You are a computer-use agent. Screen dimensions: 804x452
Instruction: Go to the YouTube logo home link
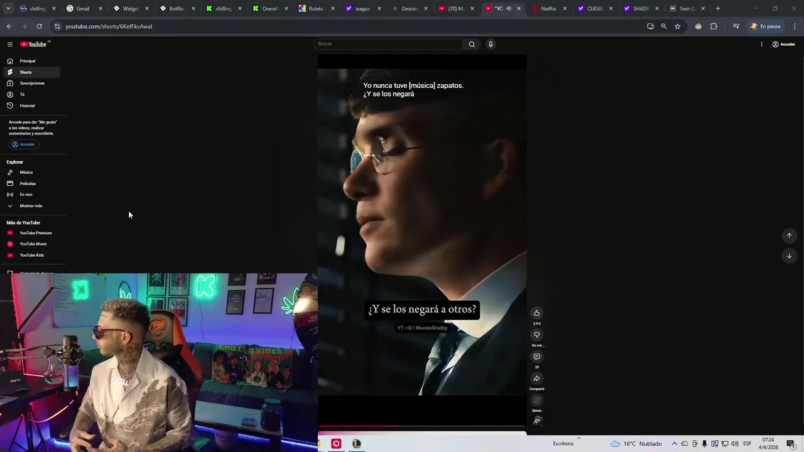click(x=33, y=45)
